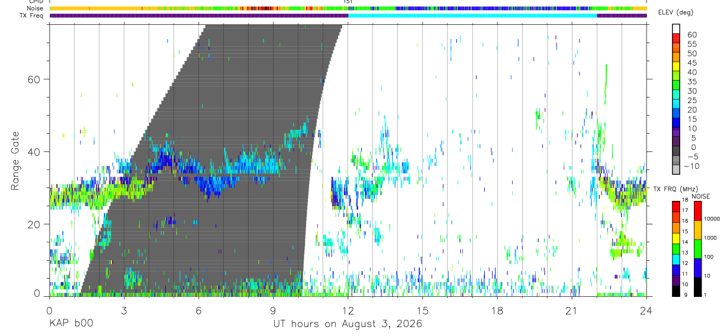Click the 21 hour tick label
727x336 pixels.
click(572, 310)
